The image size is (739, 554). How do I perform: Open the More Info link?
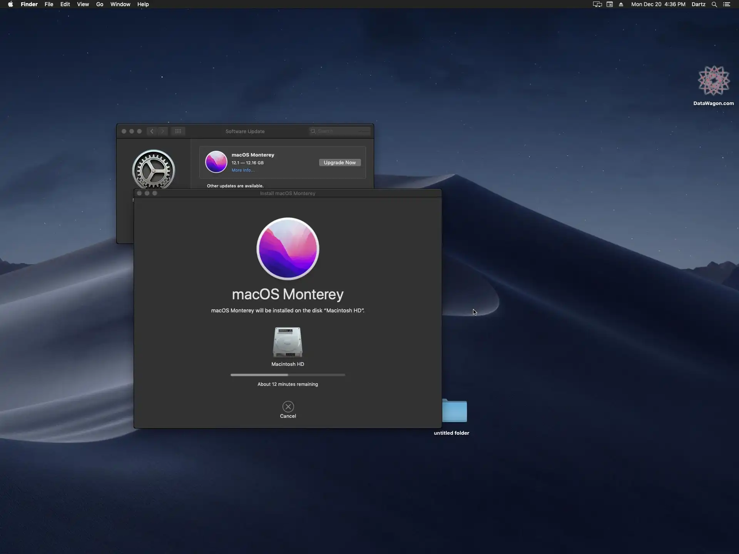242,170
